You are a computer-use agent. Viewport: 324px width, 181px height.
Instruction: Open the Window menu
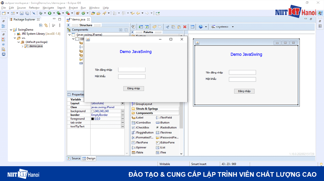94,8
